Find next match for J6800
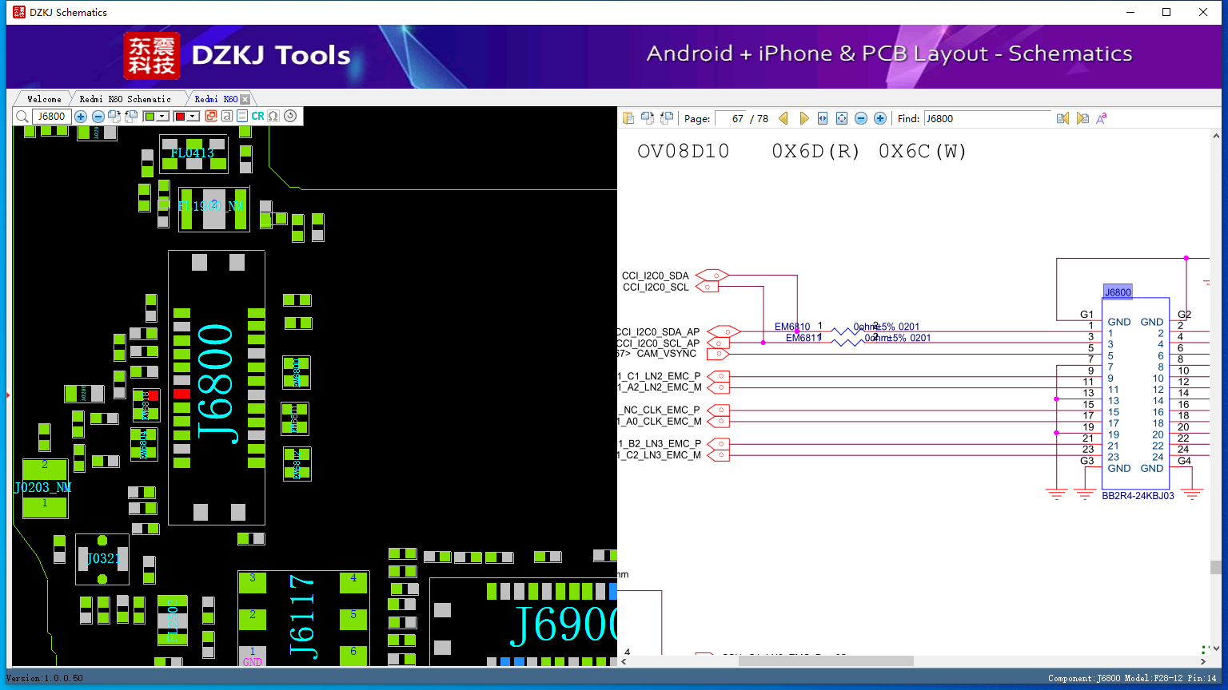Screen dimensions: 1228x690 [x=1082, y=118]
